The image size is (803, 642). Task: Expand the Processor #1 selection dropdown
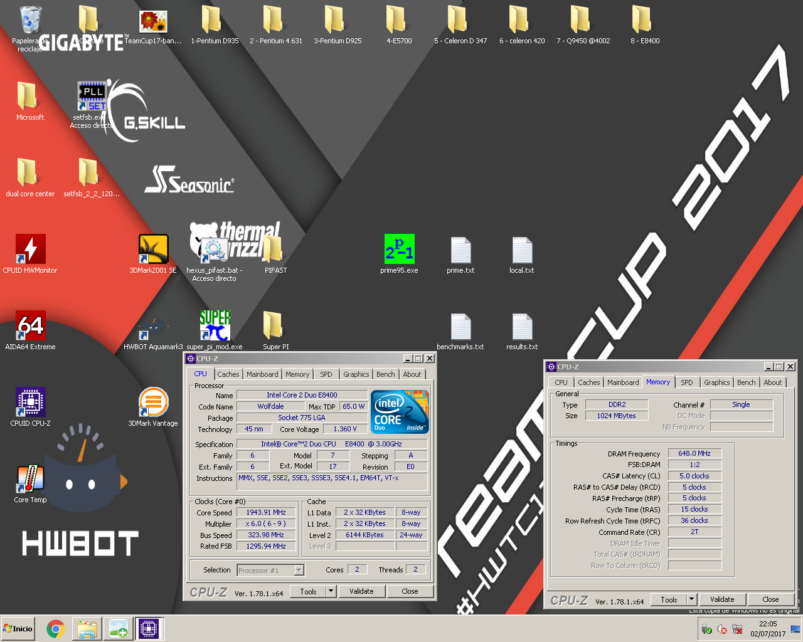(299, 570)
